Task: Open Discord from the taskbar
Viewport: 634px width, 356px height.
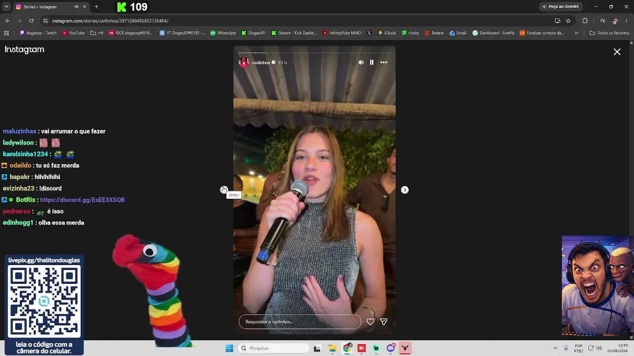Action: click(391, 348)
